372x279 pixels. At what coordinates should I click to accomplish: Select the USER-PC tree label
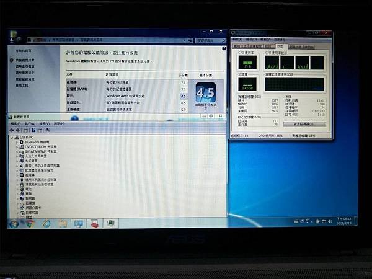click(x=27, y=138)
